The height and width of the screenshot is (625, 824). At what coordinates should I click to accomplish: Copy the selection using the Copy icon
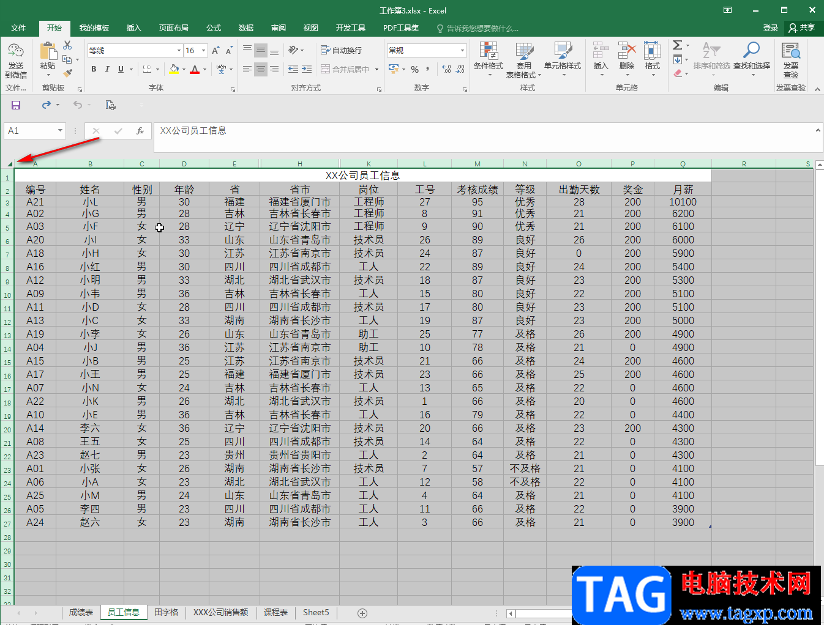[x=67, y=59]
